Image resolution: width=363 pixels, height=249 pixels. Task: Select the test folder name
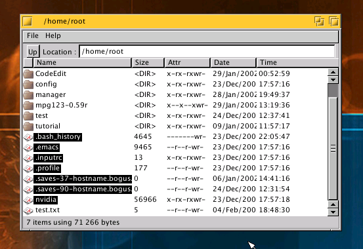tap(41, 115)
